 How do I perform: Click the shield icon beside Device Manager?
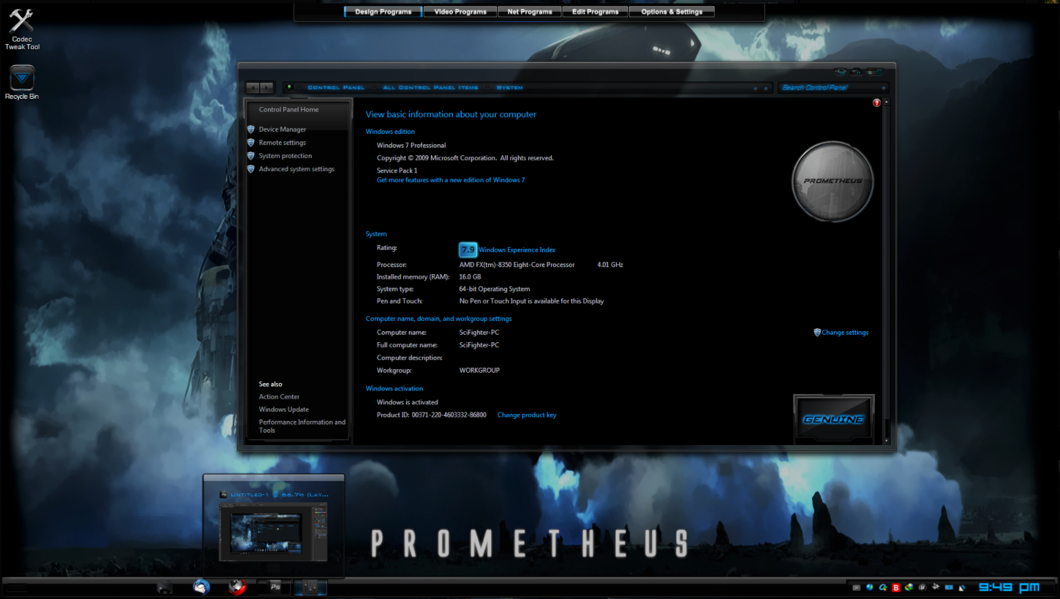251,129
